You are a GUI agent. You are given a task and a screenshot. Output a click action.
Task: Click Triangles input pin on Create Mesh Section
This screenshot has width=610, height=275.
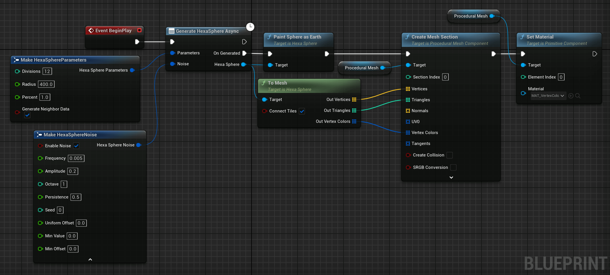pyautogui.click(x=408, y=100)
